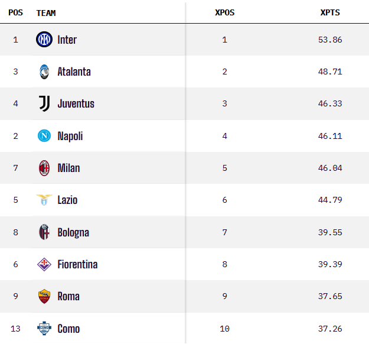The width and height of the screenshot is (369, 344).
Task: Click the Inter club crest
Action: pos(44,40)
